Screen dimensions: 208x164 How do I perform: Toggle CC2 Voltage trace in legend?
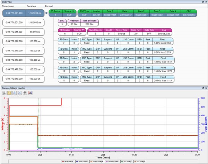click(139, 162)
